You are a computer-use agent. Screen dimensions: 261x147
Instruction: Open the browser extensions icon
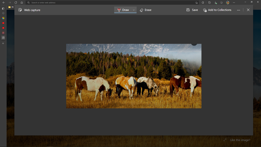coord(203,3)
